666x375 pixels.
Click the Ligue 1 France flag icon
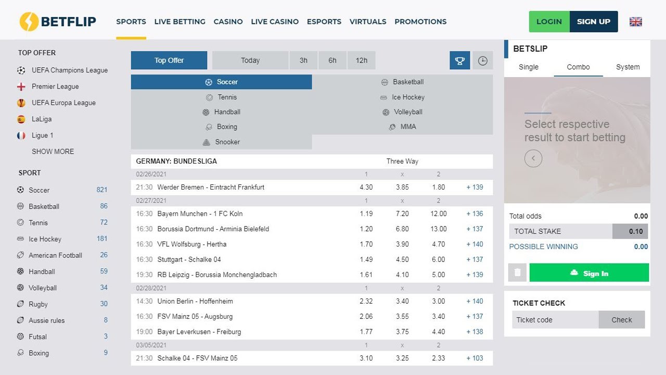[21, 135]
